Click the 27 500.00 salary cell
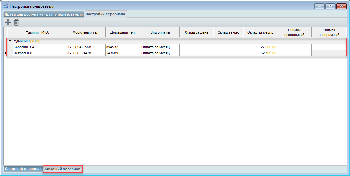 (x=260, y=47)
